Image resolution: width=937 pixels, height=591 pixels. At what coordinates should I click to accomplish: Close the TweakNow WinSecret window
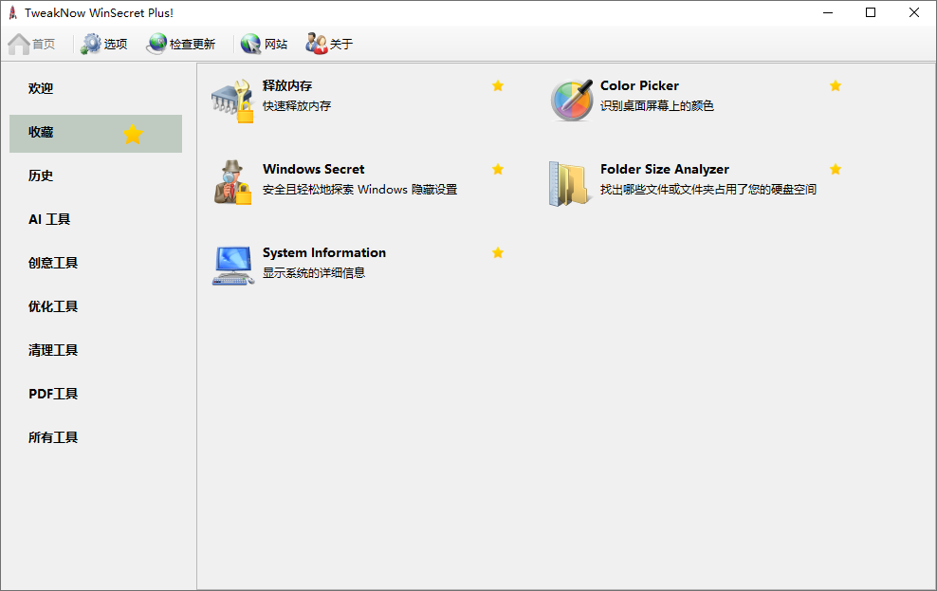tap(913, 12)
